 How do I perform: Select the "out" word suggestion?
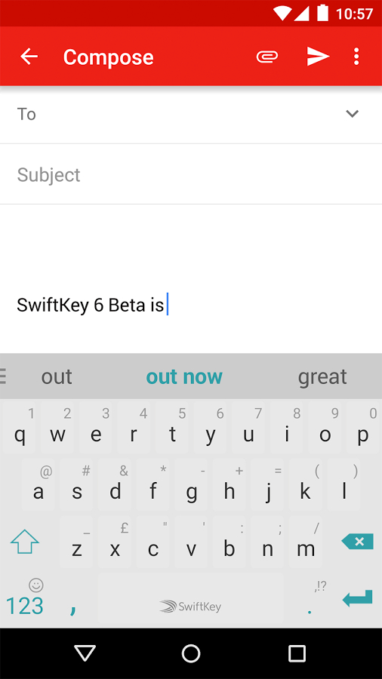[x=57, y=376]
